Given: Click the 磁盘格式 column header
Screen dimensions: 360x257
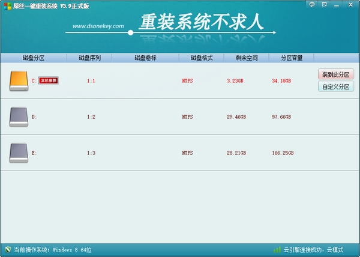Looking at the screenshot, I should [202, 58].
